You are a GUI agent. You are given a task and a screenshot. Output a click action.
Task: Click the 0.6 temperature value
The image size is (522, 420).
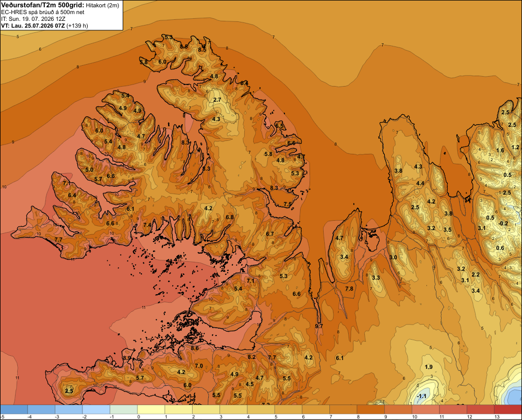point(500,248)
